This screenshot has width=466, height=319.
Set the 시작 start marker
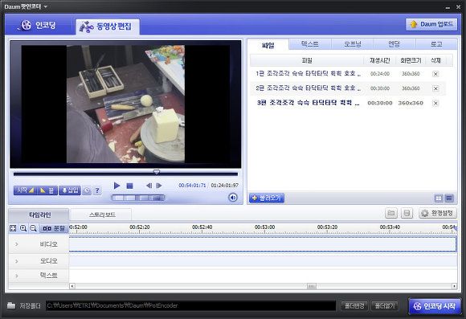[25, 190]
